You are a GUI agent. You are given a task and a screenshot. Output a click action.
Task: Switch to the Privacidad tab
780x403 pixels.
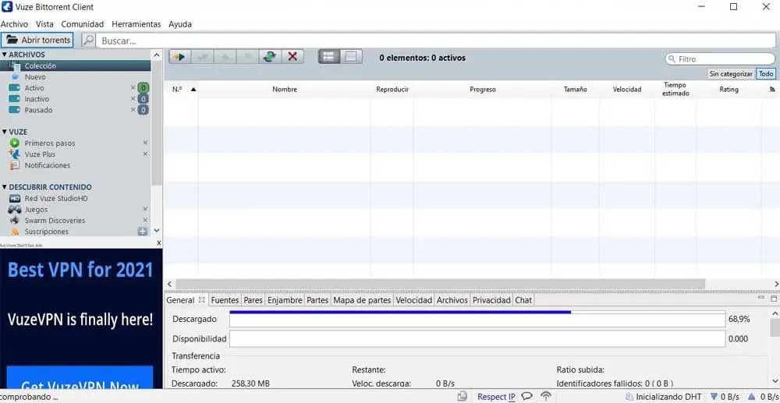(491, 300)
